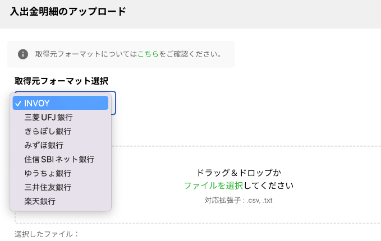Choose 三菱UFJ銀行 from the list
The image size is (381, 241).
tap(60, 117)
